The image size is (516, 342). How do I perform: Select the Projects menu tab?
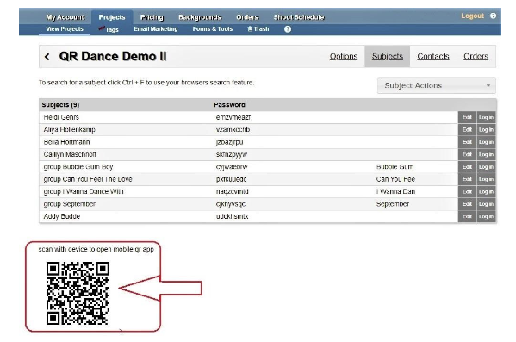click(112, 17)
